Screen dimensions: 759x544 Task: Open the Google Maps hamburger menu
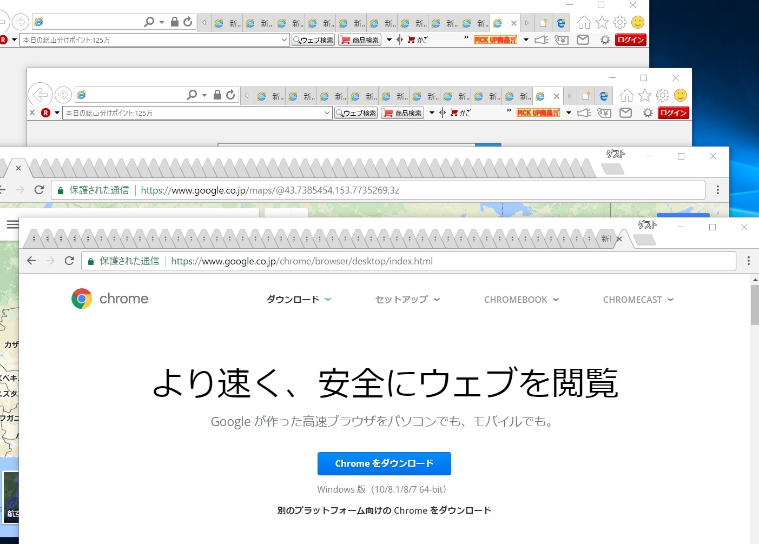click(13, 224)
